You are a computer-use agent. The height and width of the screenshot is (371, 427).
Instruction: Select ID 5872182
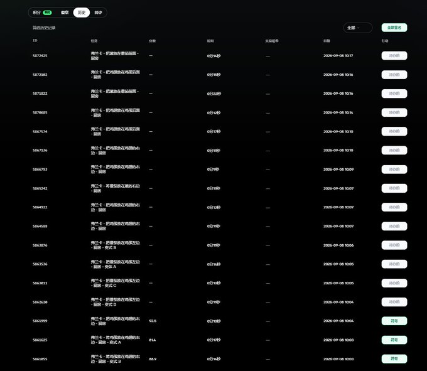pos(40,75)
